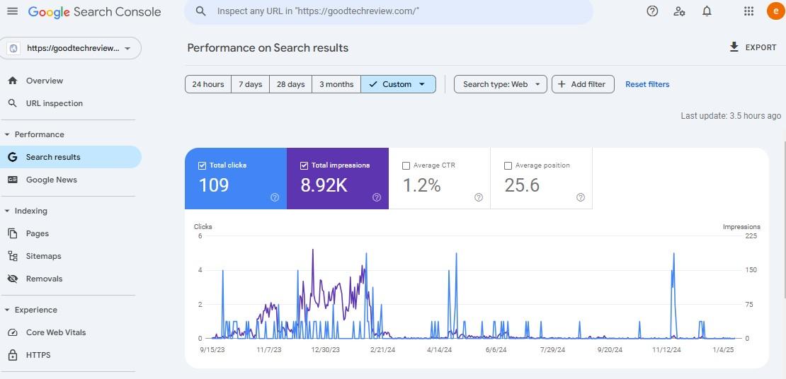Click the 25.6 average position value
The image size is (786, 379).
[522, 185]
